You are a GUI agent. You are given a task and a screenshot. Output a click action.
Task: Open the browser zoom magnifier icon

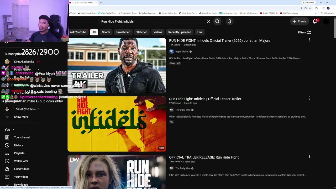301,8
